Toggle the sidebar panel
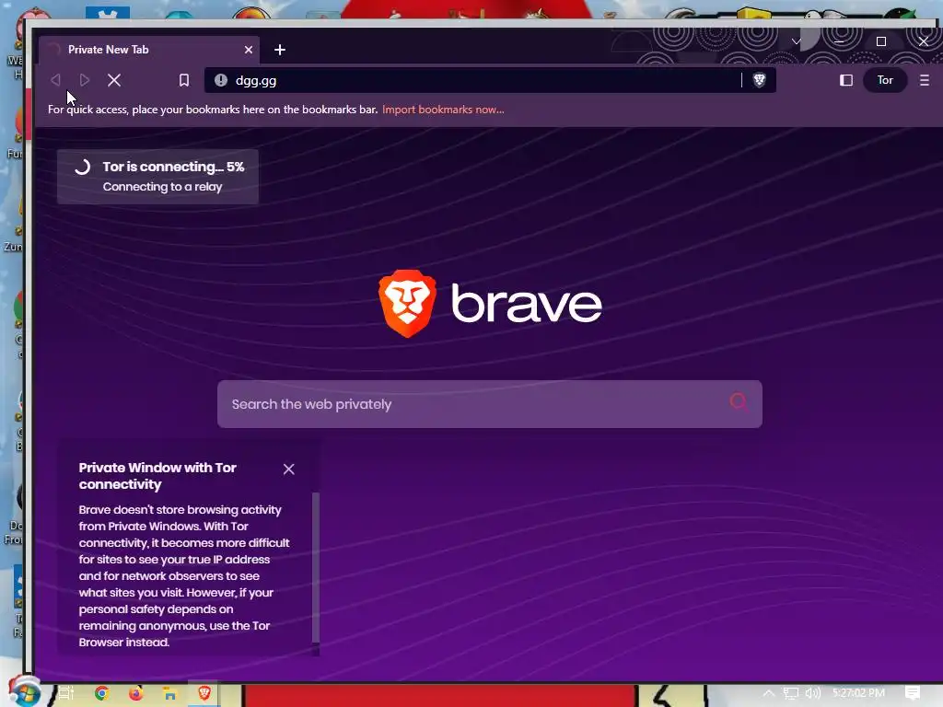The image size is (943, 707). coord(846,80)
